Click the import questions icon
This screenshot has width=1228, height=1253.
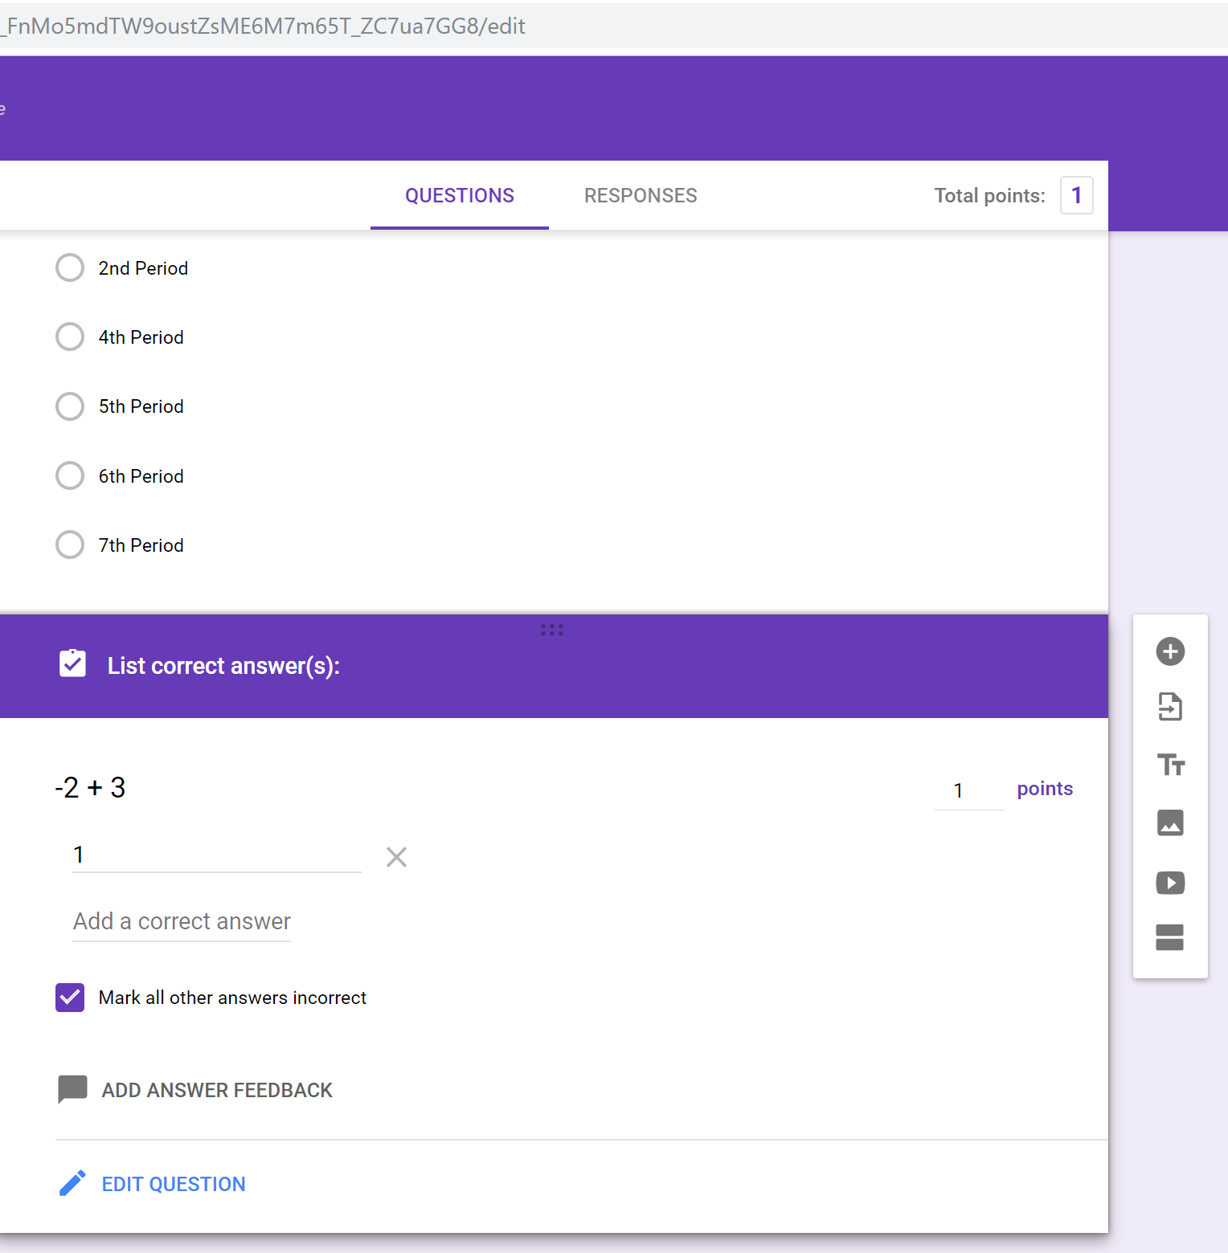click(x=1170, y=708)
